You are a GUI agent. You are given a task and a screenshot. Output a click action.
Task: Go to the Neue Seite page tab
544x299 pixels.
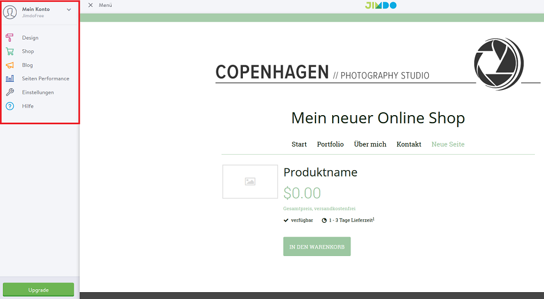click(x=448, y=144)
